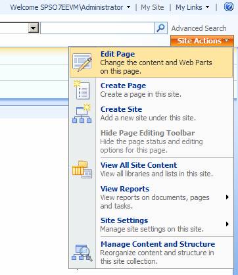Click the Manage Content and Structure icon
This screenshot has height=275, width=238.
[82, 253]
